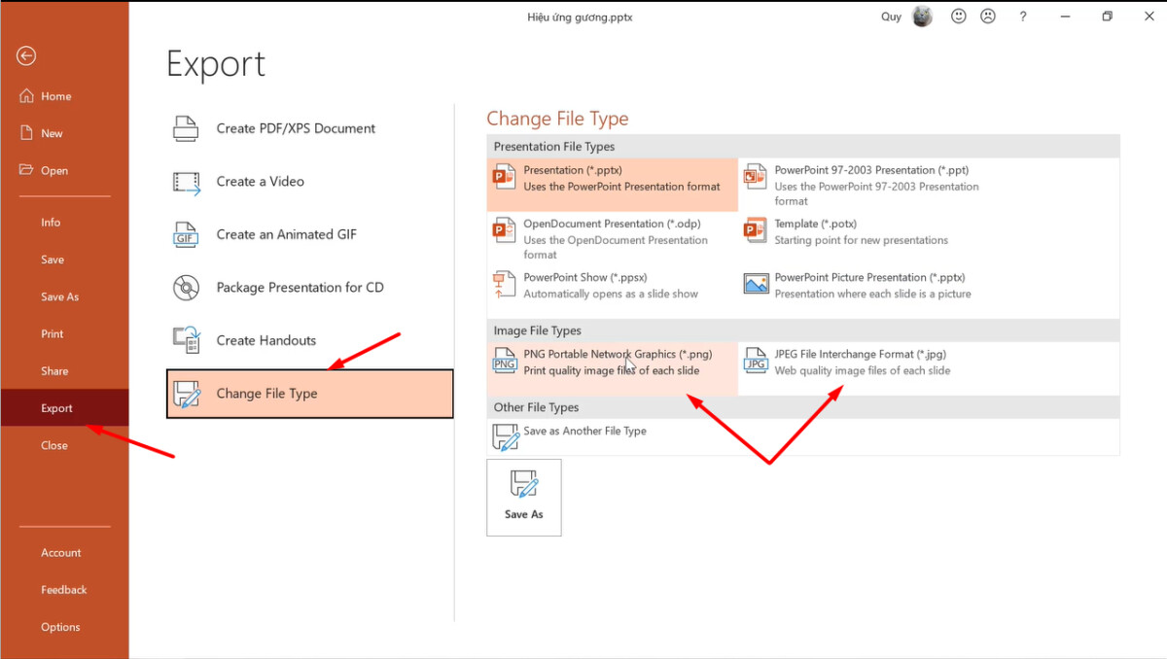Click the Change File Type label
1167x659 pixels.
tap(267, 394)
